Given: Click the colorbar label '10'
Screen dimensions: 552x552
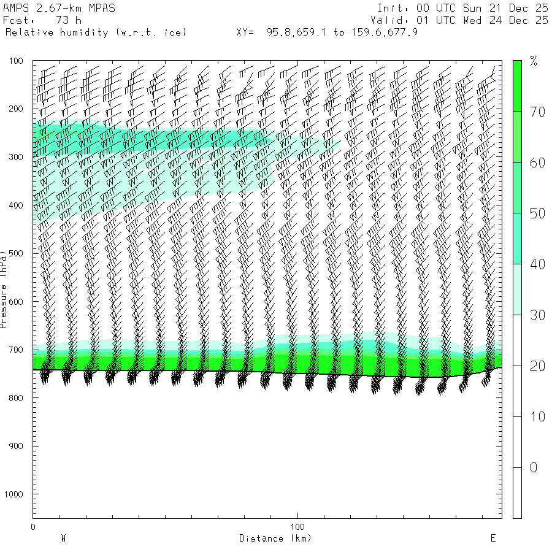Looking at the screenshot, I should (x=537, y=417).
